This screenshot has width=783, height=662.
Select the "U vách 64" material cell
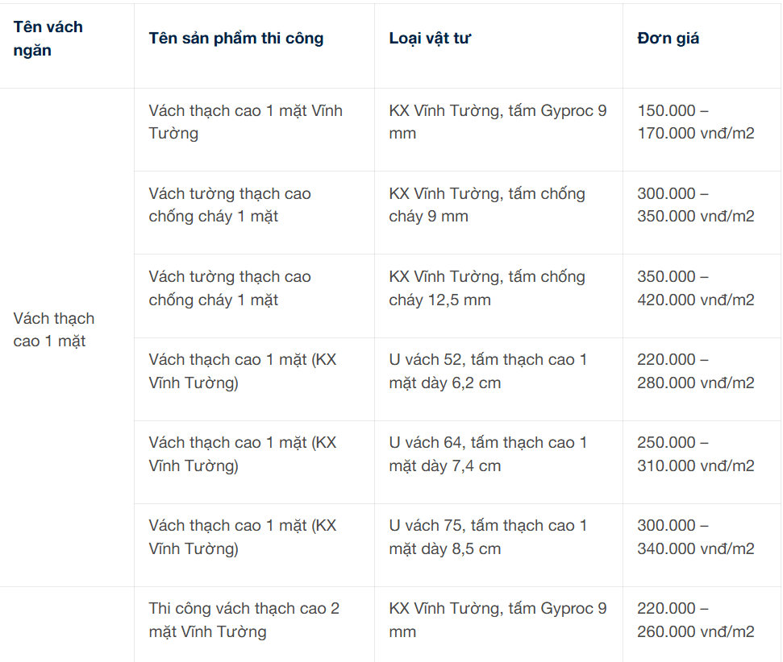[x=488, y=454]
